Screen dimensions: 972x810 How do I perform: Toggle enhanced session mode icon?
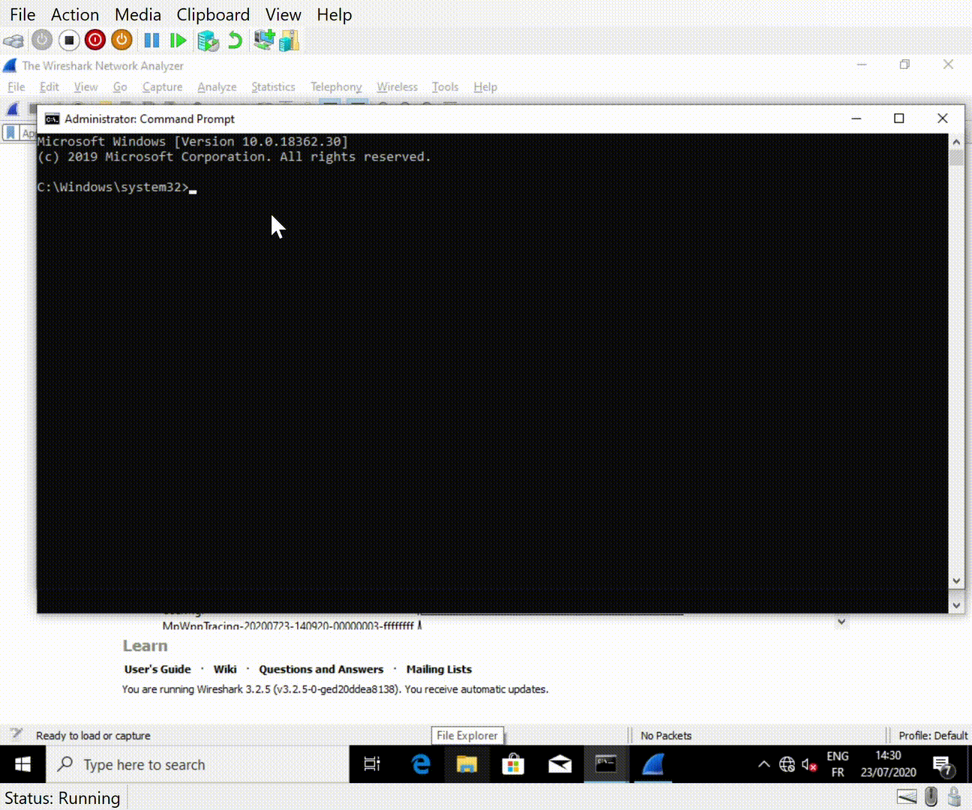coord(263,40)
